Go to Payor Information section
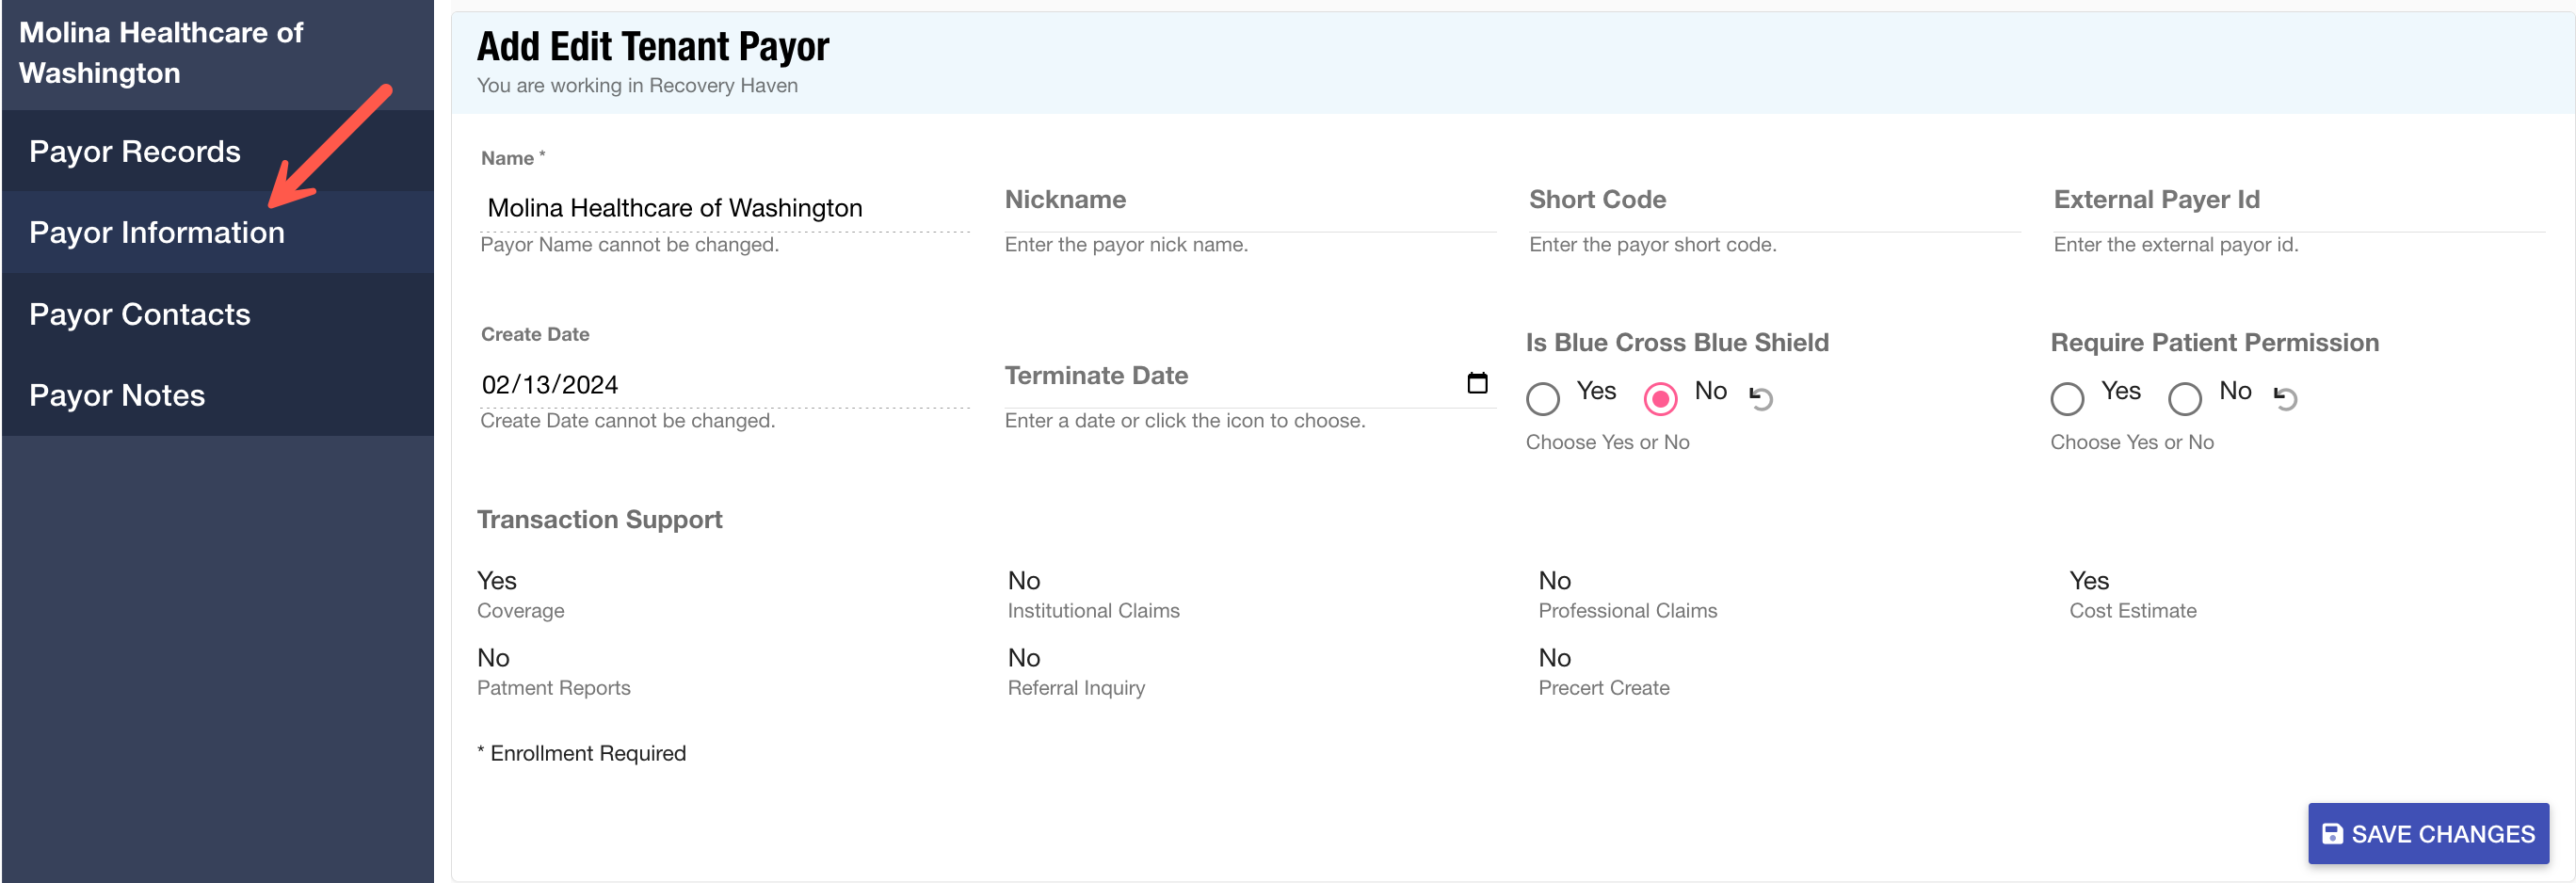This screenshot has width=2576, height=883. 157,232
